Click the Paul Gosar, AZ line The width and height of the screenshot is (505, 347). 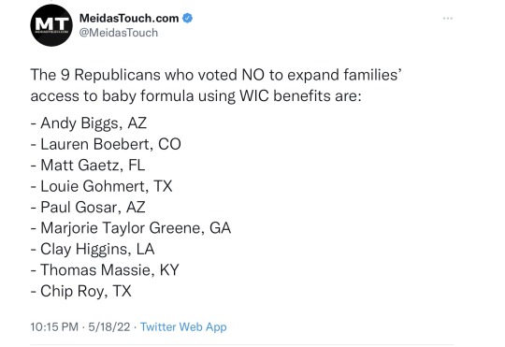click(x=88, y=207)
